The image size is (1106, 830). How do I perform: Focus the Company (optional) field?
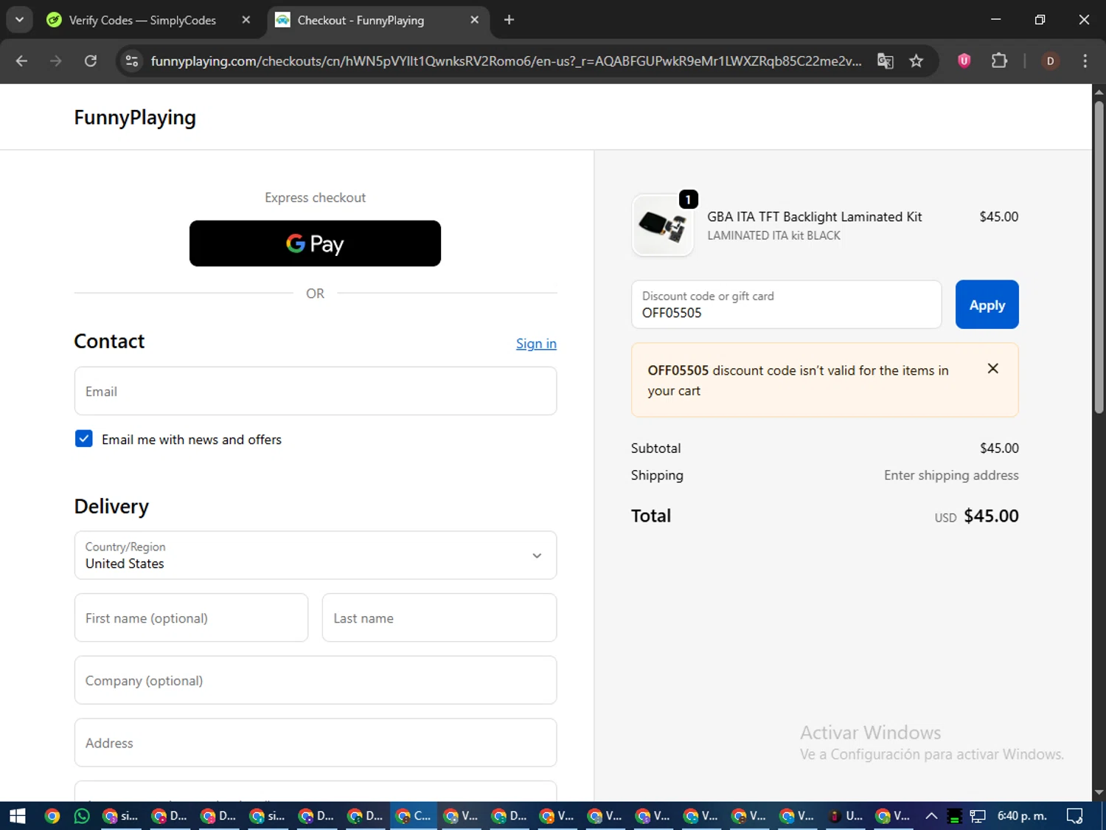(x=316, y=680)
